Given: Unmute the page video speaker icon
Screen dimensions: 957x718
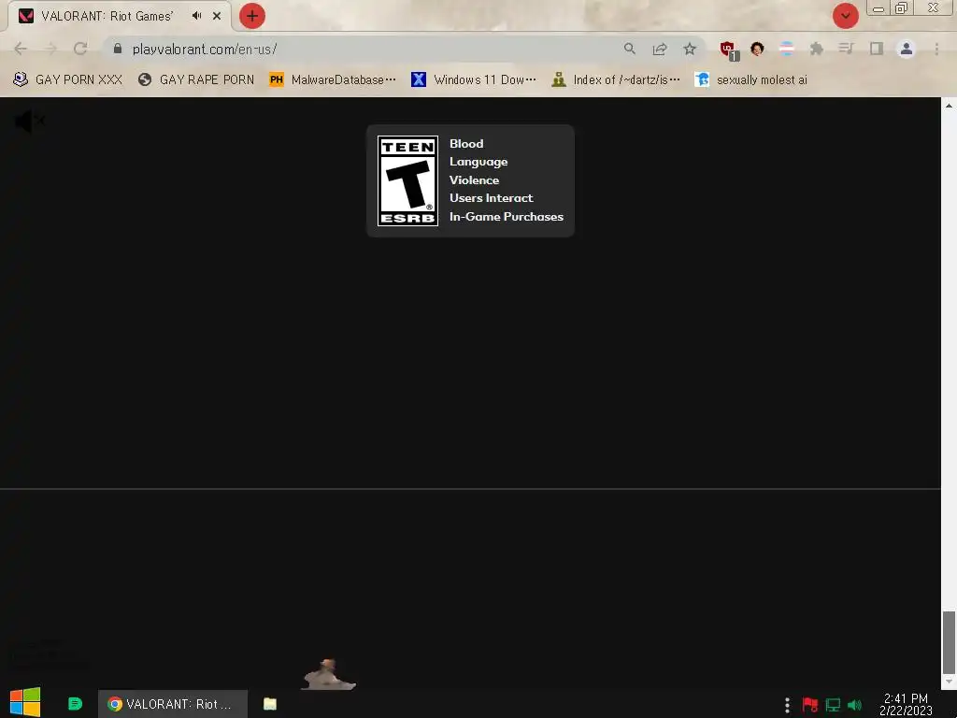Looking at the screenshot, I should 29,122.
